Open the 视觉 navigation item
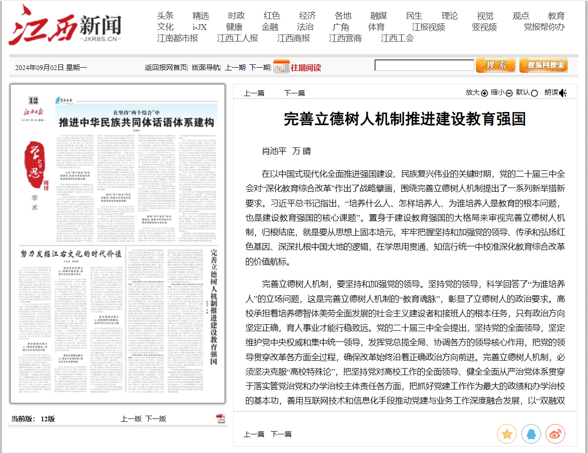Screen dimensions: 588x453 click(485, 16)
